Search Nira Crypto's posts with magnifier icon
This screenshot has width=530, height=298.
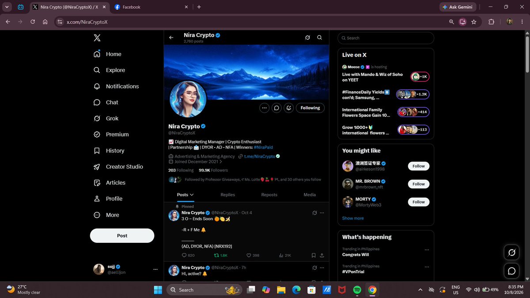pyautogui.click(x=319, y=38)
